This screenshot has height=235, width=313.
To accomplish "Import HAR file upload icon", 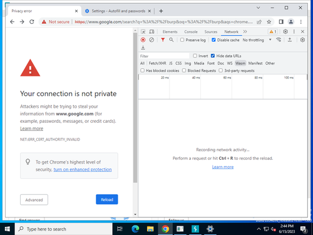I will (290, 39).
